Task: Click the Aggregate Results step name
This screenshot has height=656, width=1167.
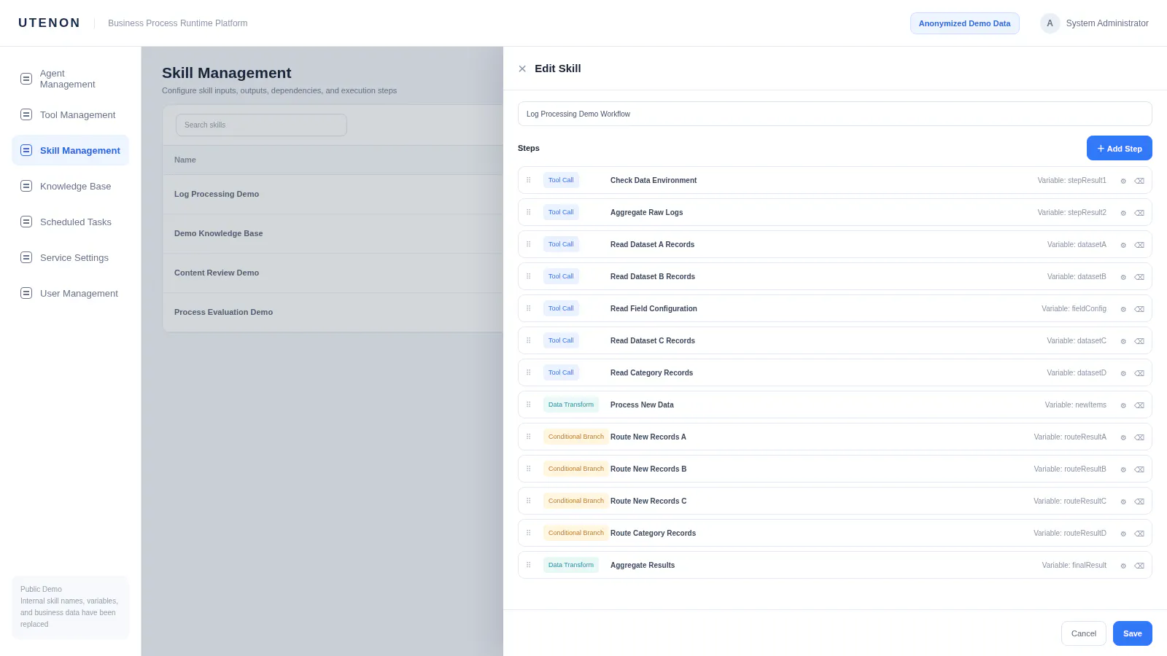Action: point(643,565)
